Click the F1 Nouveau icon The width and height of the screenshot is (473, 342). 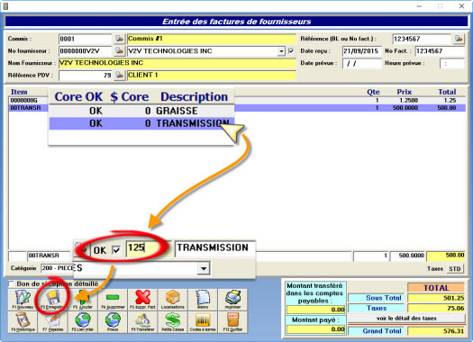click(x=23, y=300)
